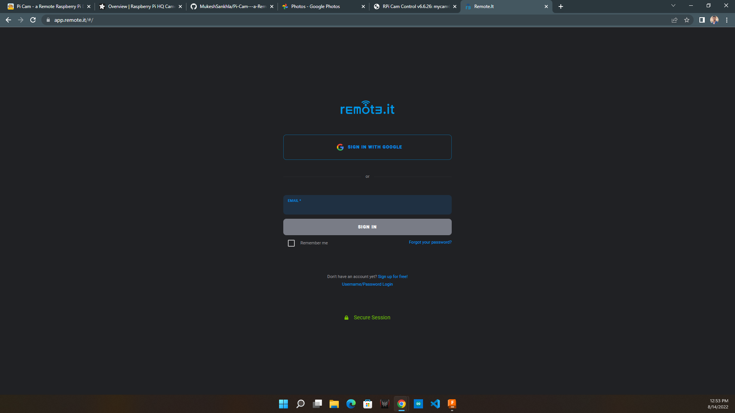Launch Visual Studio Code from the taskbar
735x413 pixels.
(435, 404)
